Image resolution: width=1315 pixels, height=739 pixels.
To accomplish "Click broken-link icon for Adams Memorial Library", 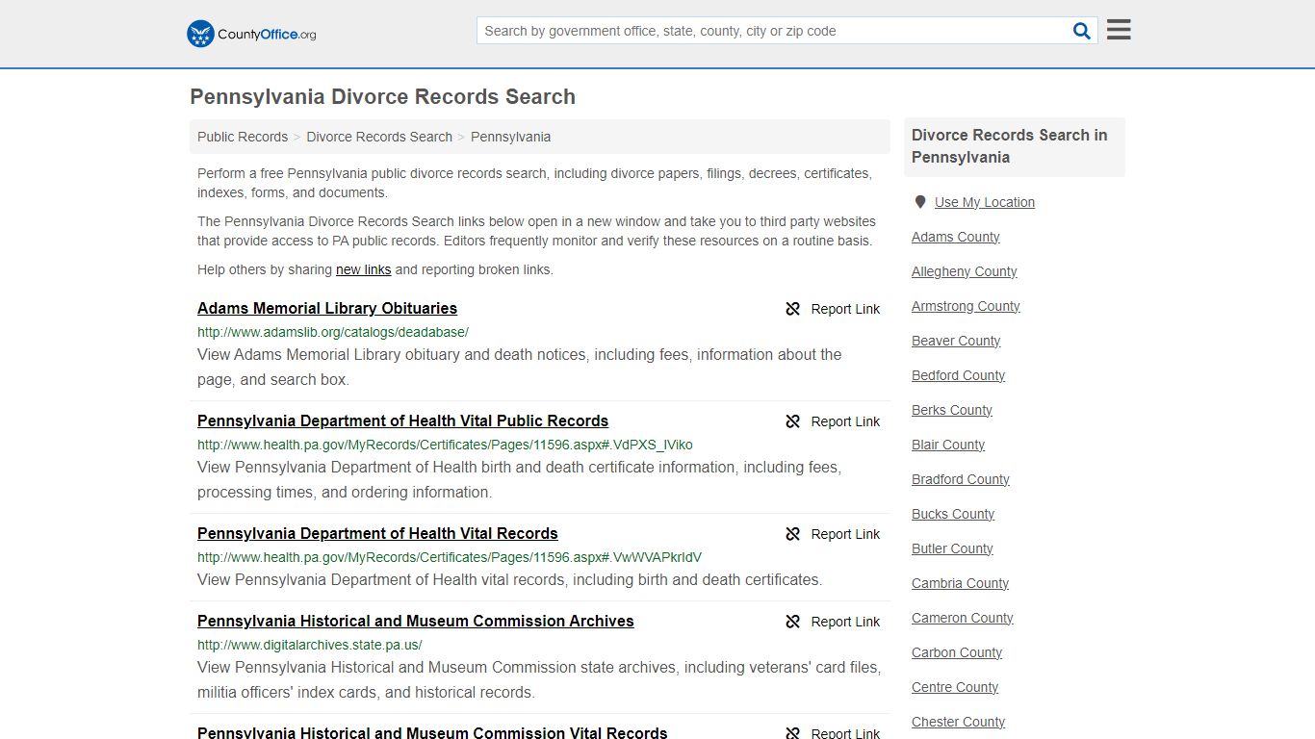I will pyautogui.click(x=793, y=309).
